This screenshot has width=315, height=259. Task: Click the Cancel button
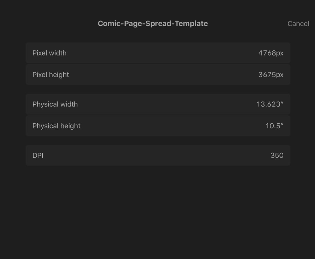pos(298,24)
